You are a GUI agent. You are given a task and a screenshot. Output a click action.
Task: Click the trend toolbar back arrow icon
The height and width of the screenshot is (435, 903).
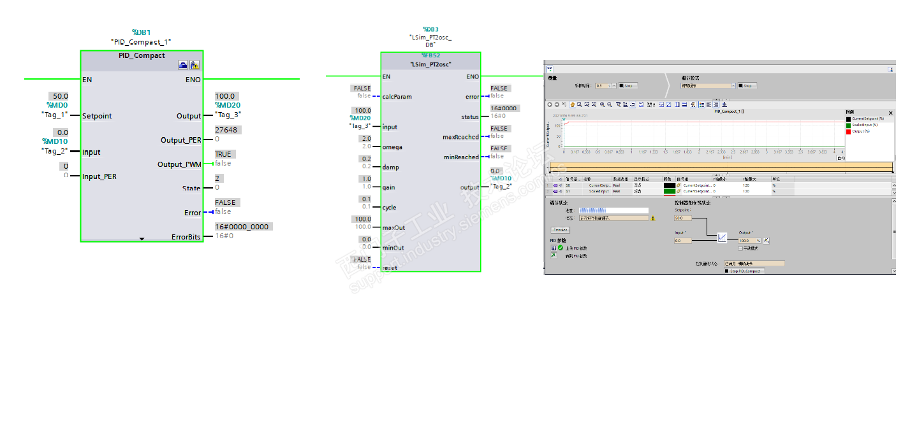coord(550,104)
